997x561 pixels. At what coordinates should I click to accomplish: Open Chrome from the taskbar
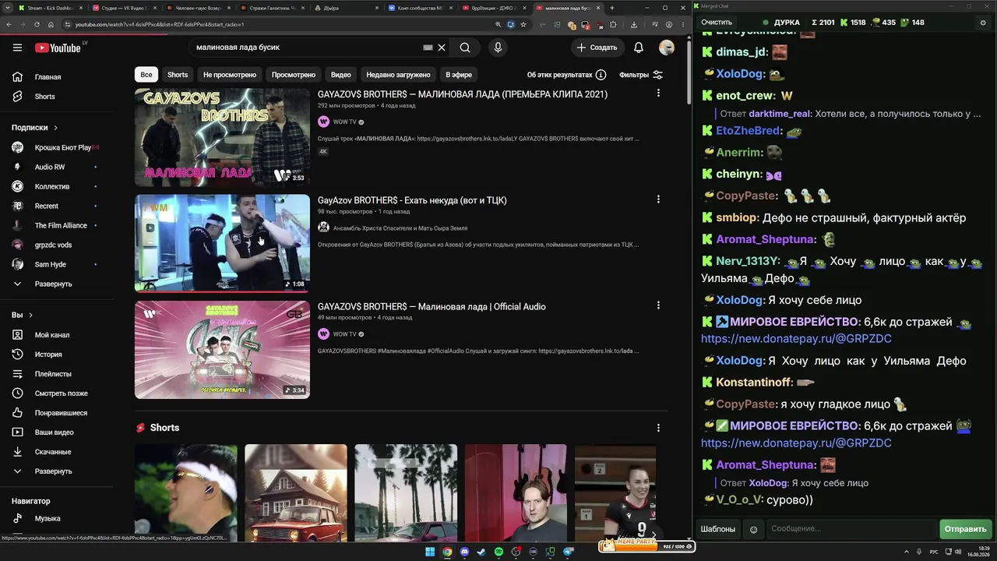(x=447, y=552)
